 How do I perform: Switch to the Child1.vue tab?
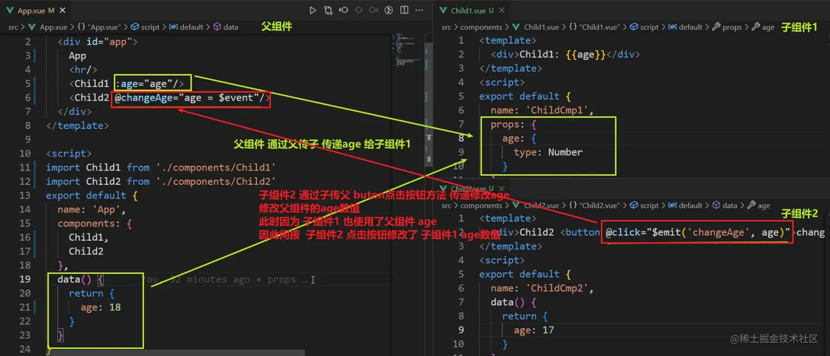point(469,9)
